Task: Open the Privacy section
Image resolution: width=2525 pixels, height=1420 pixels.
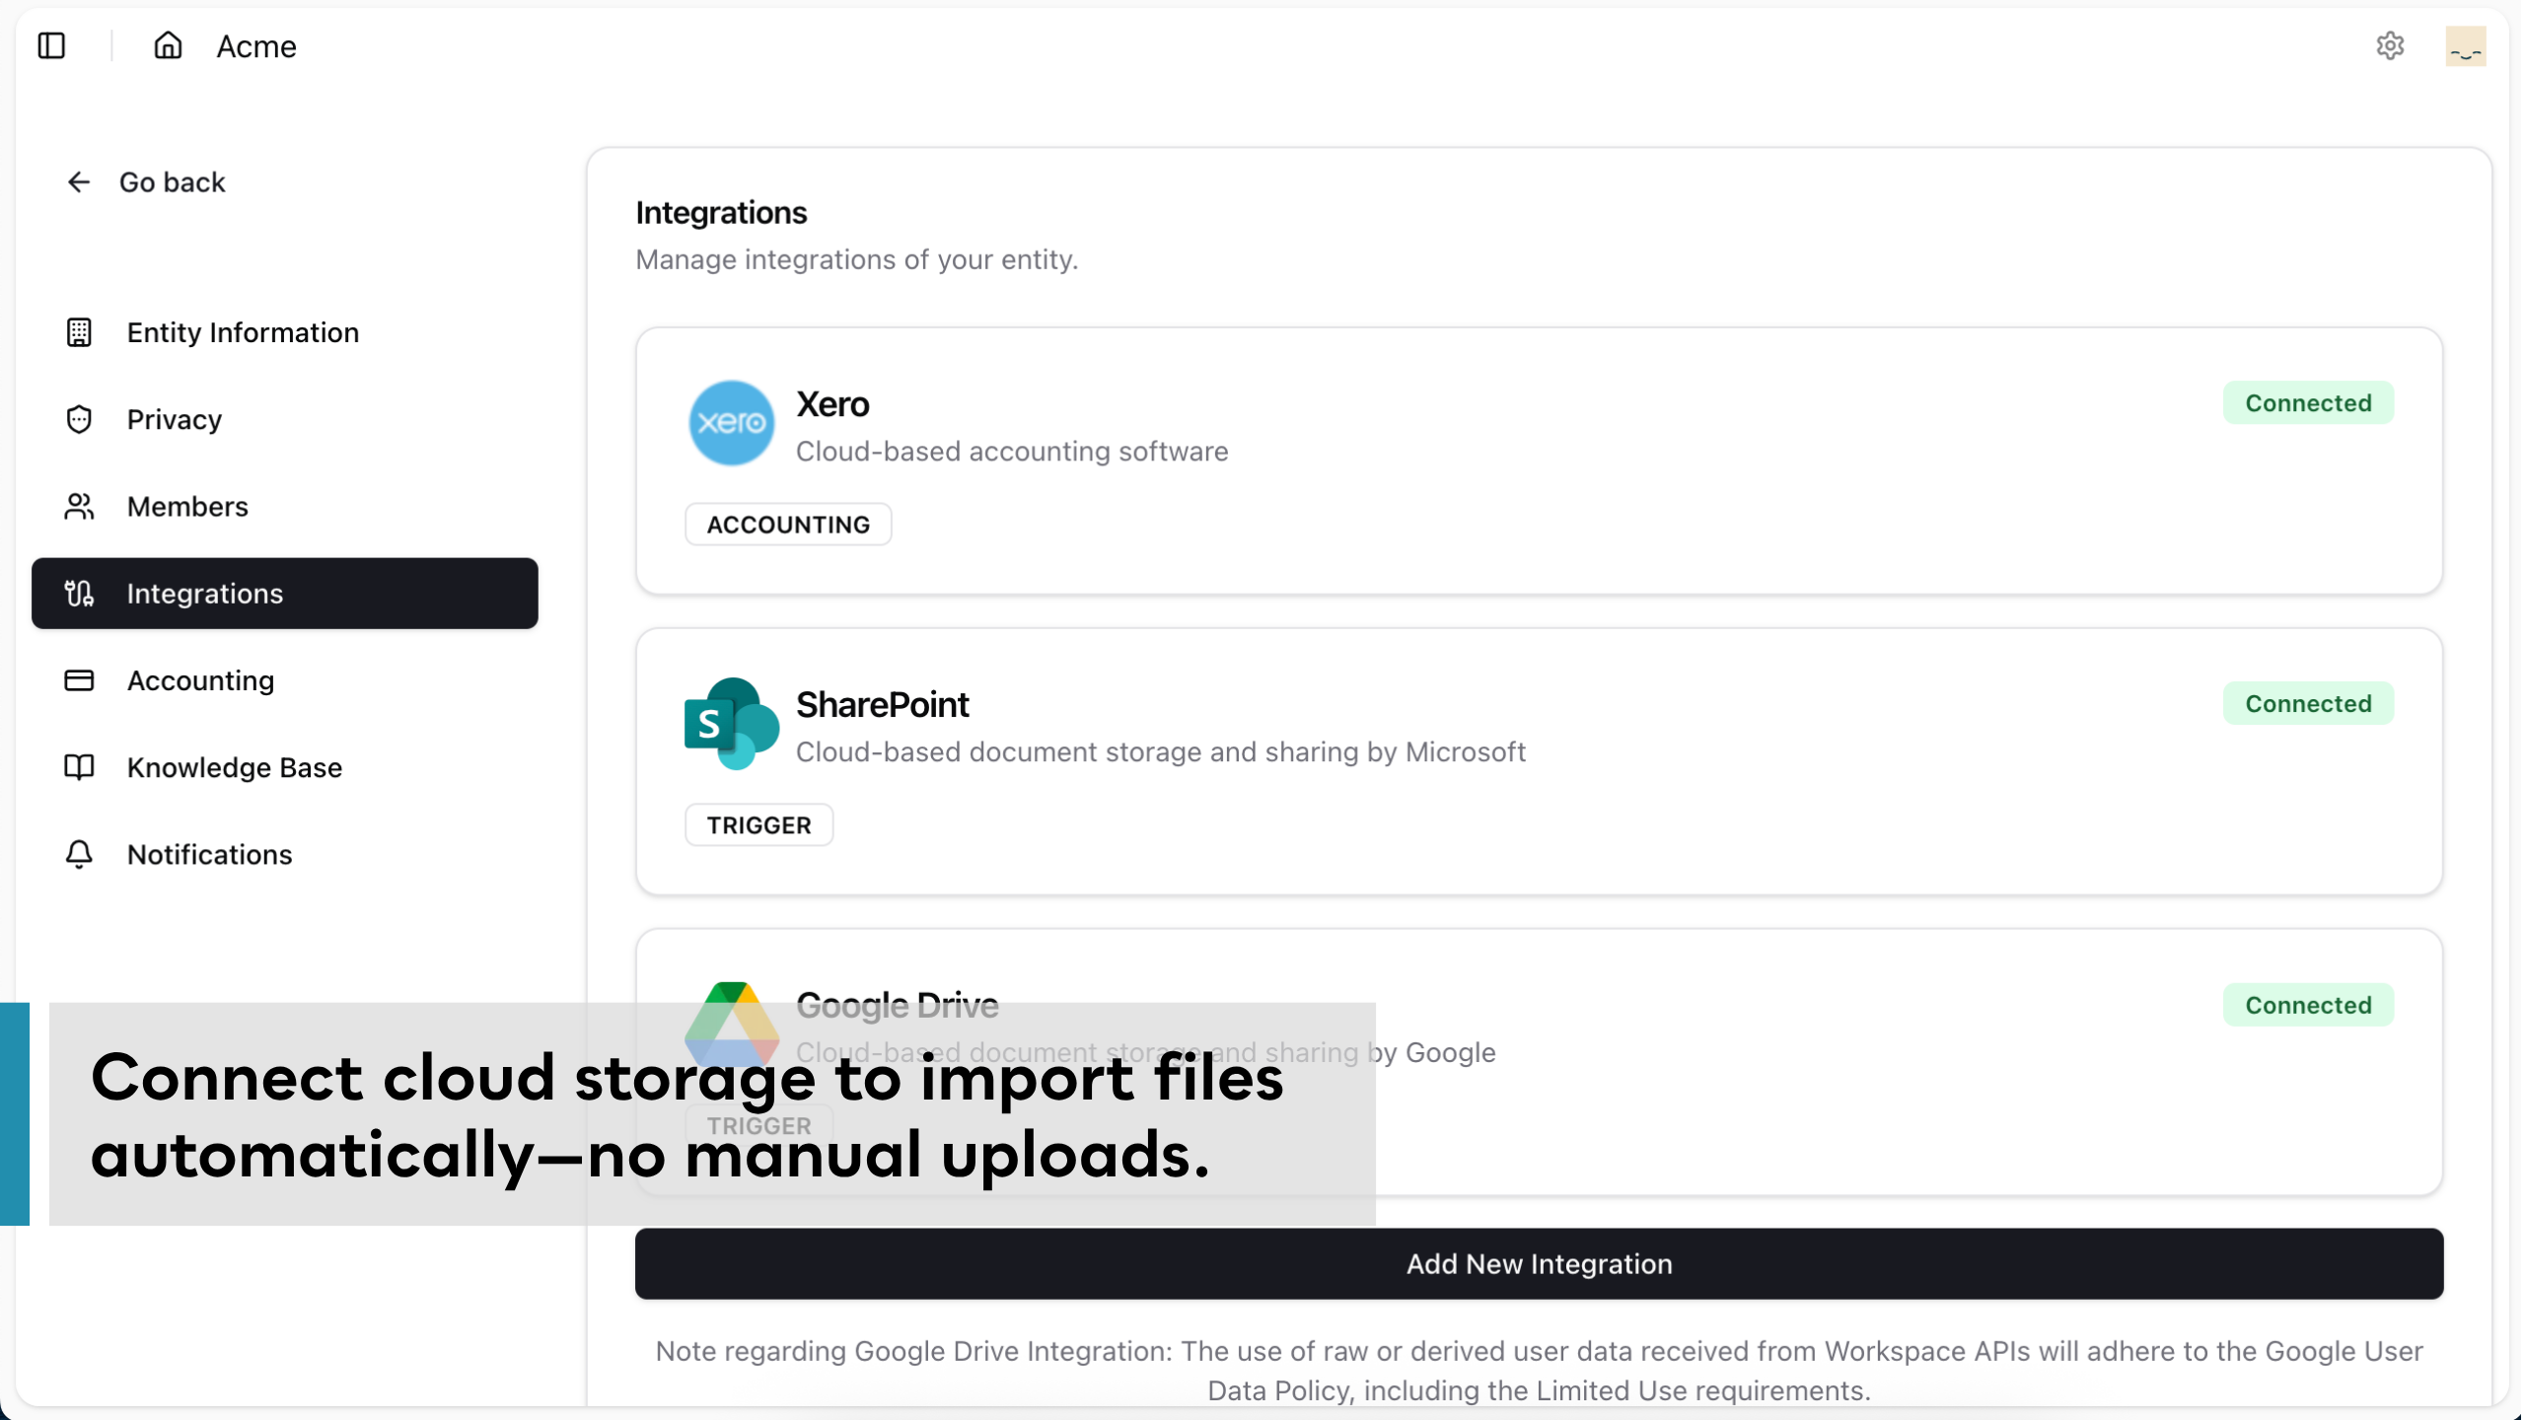Action: point(285,420)
